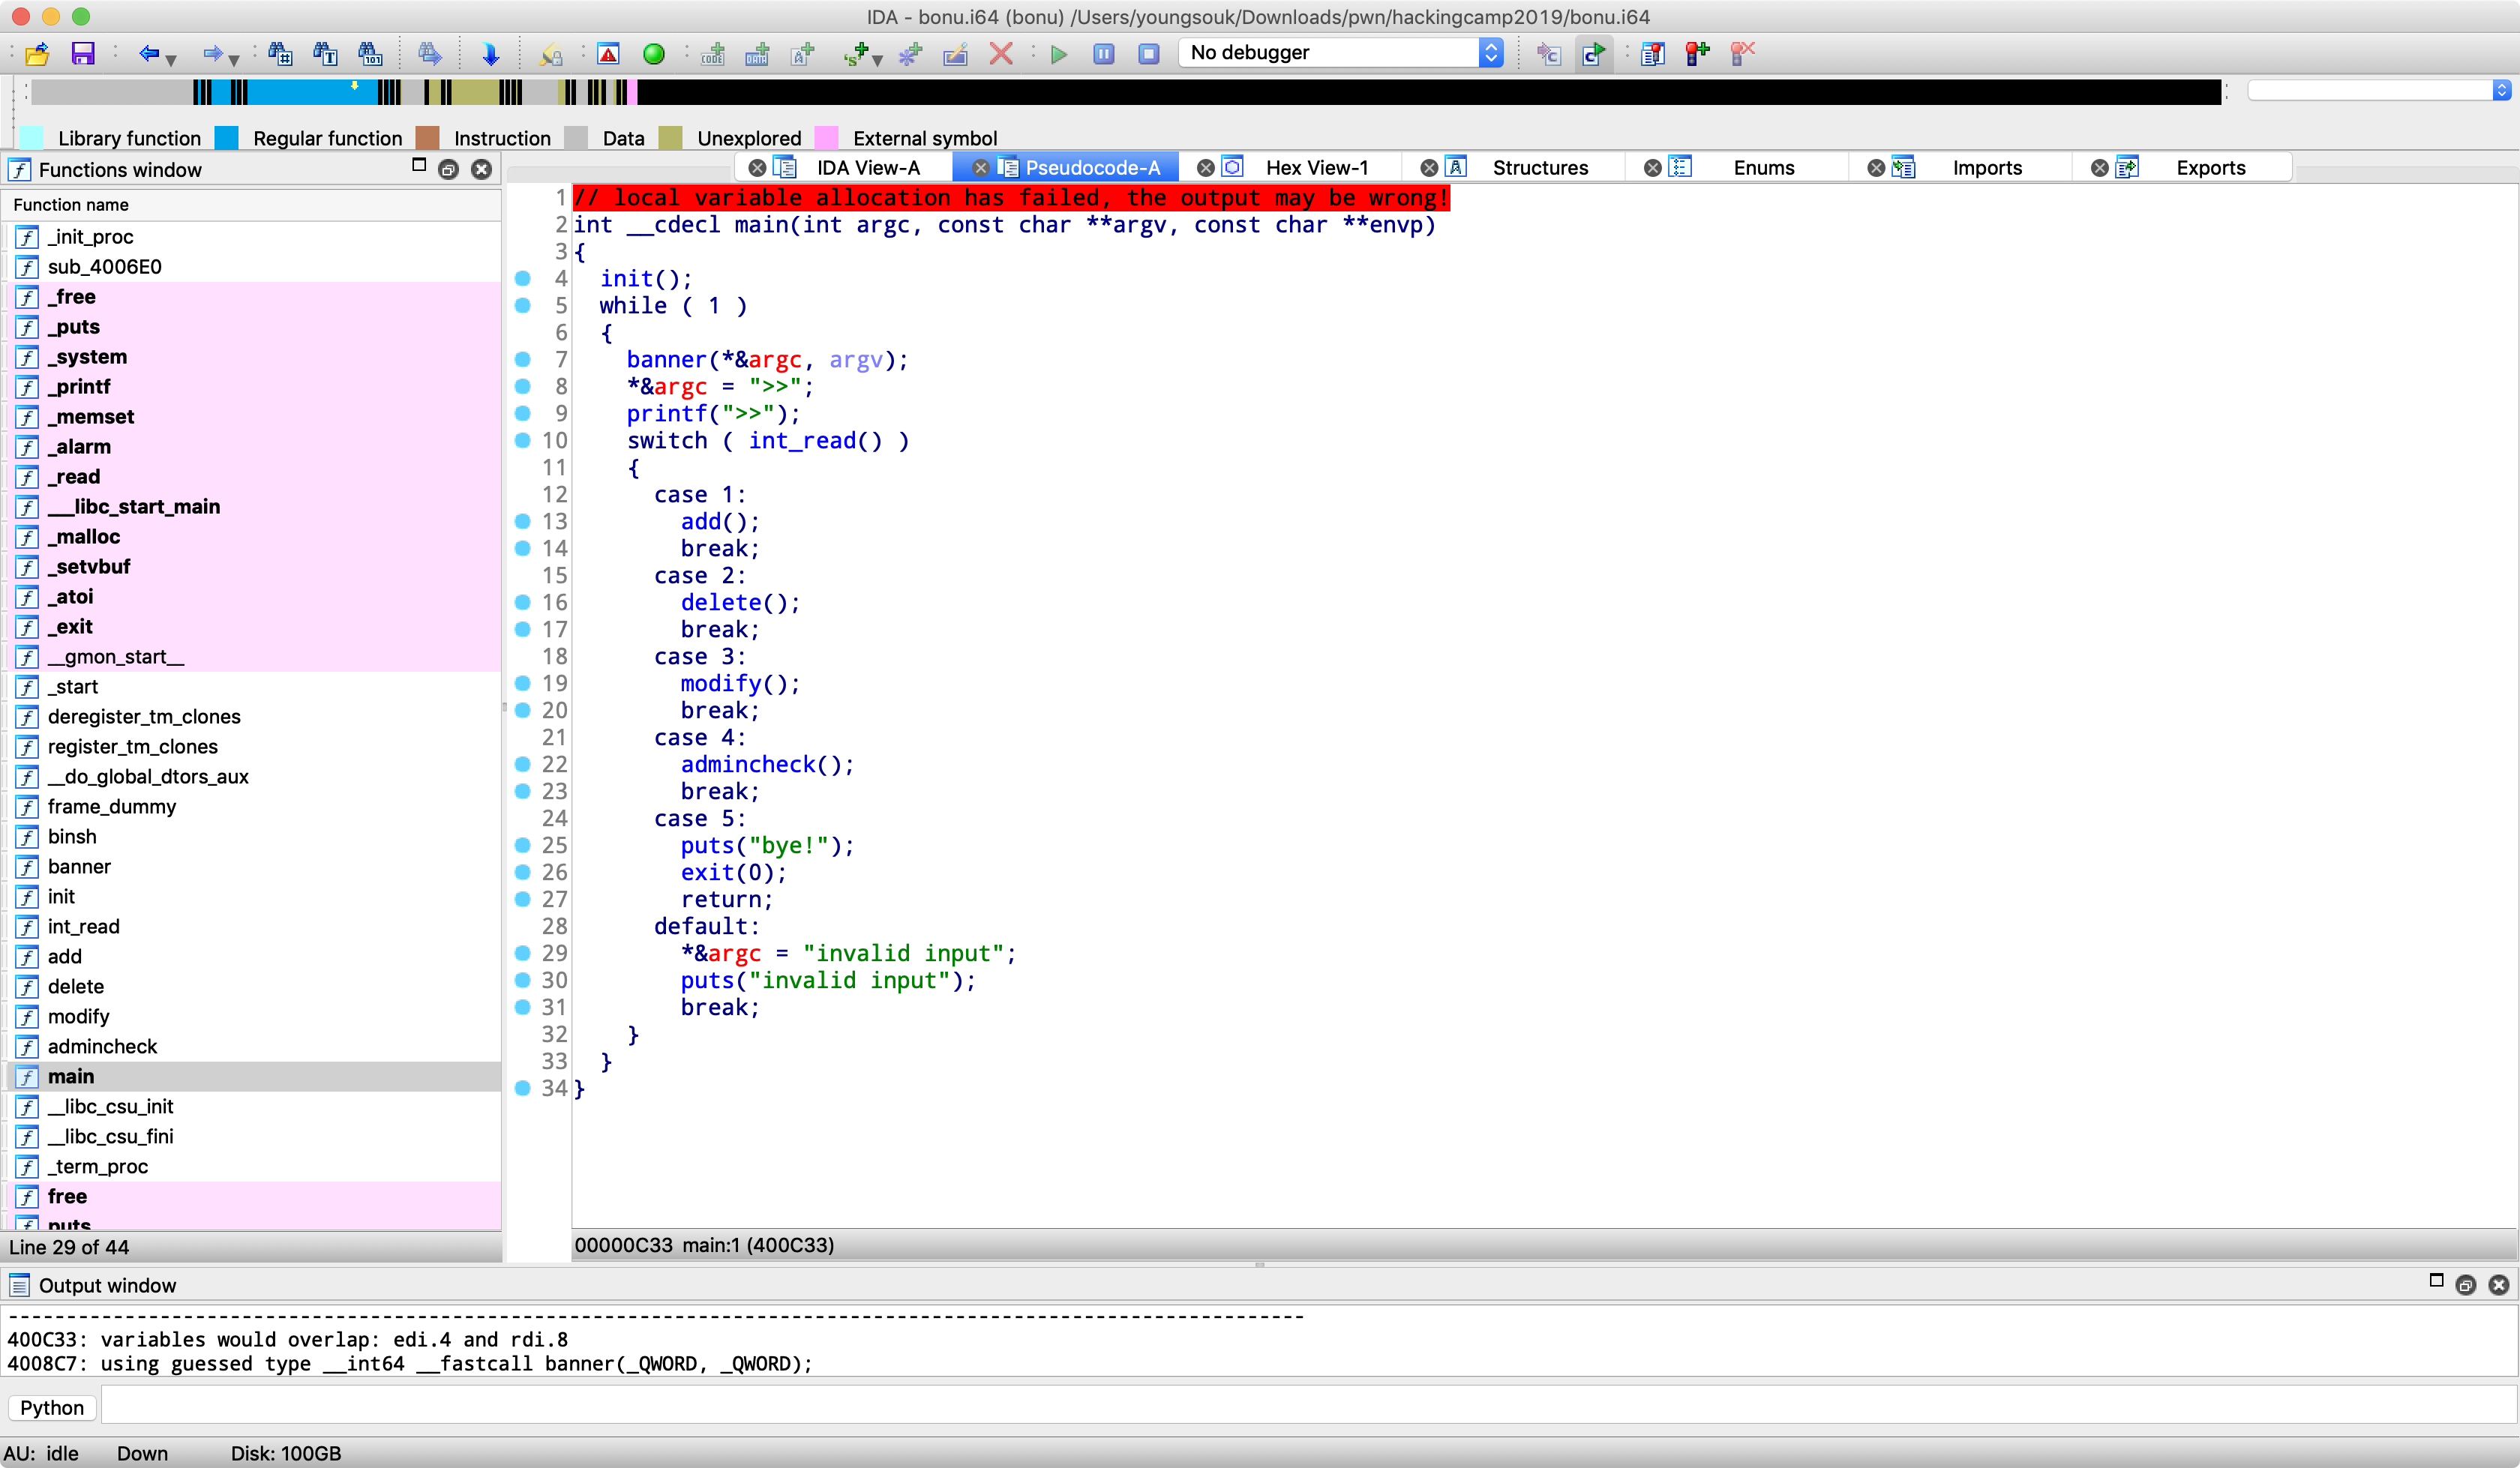
Task: Click the Python button in output area
Action: pos(52,1407)
